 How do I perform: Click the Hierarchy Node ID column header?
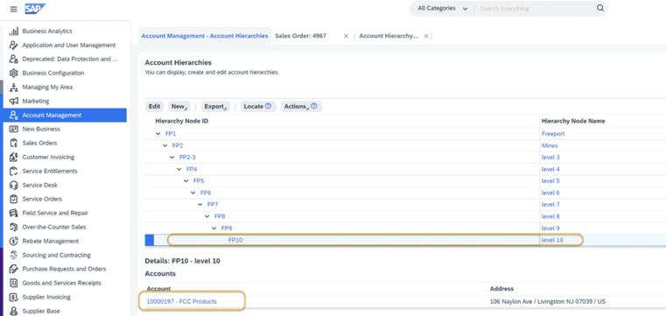(x=182, y=121)
